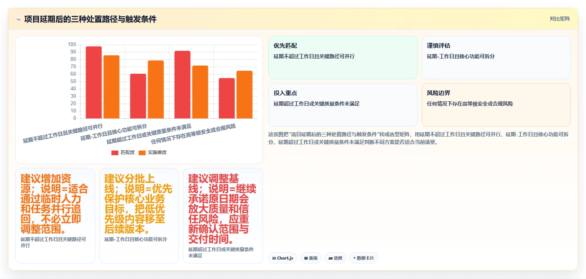The height and width of the screenshot is (279, 586).
Task: Click the y-axis value 100
Action: point(72,45)
